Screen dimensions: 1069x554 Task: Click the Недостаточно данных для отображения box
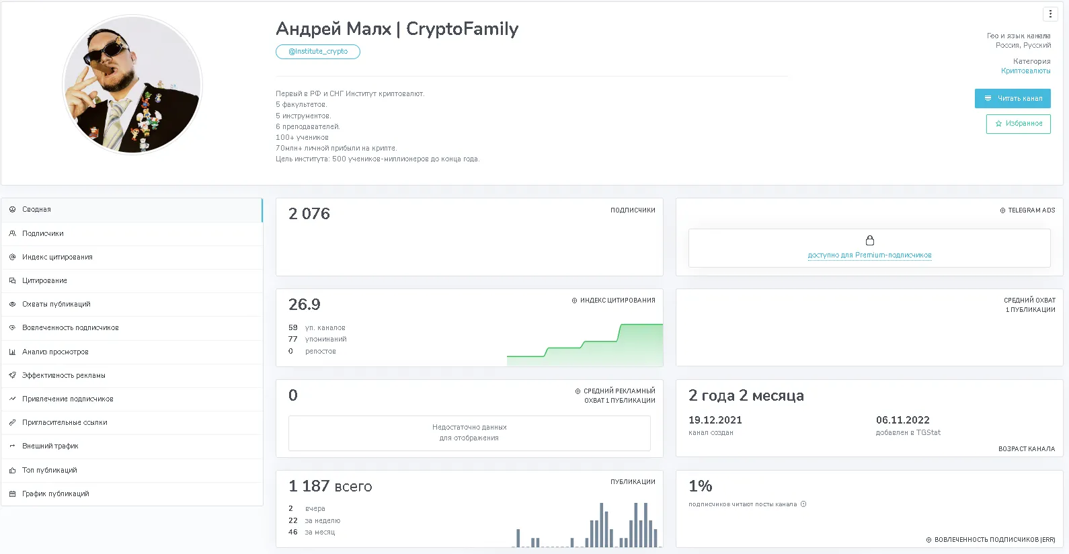click(469, 433)
